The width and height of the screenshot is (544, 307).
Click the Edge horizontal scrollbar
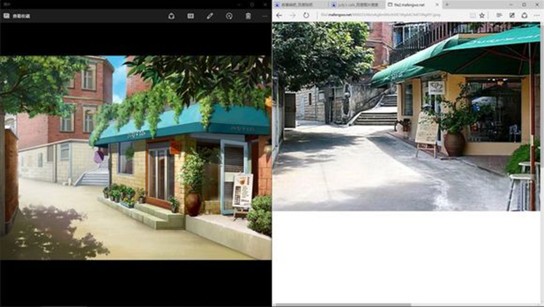click(x=342, y=305)
